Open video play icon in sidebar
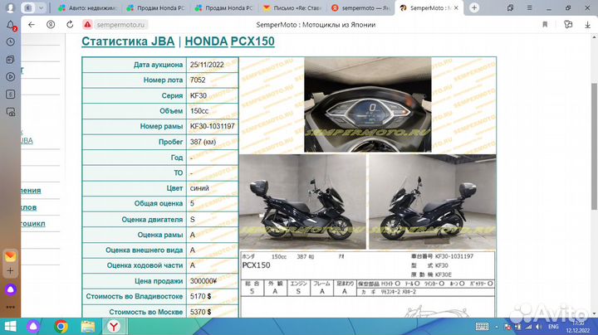598x335 pixels. pyautogui.click(x=11, y=76)
